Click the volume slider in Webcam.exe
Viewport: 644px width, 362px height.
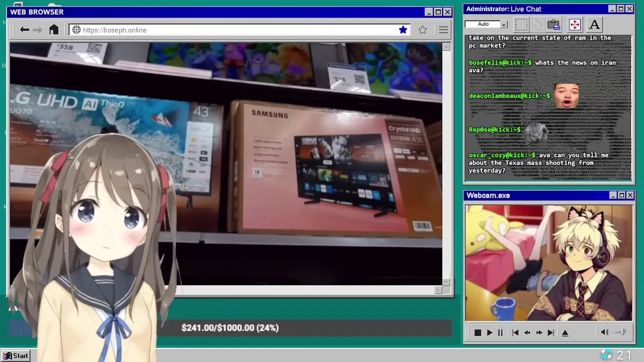(620, 332)
